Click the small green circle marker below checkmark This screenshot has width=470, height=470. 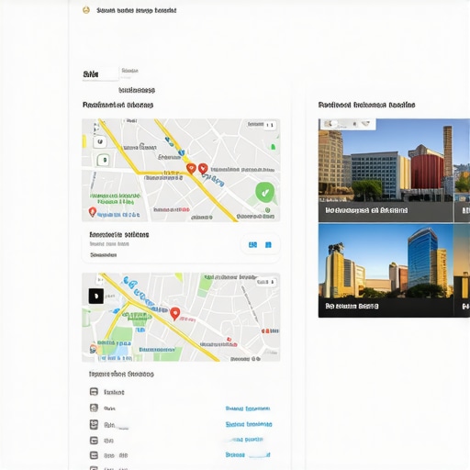(268, 210)
